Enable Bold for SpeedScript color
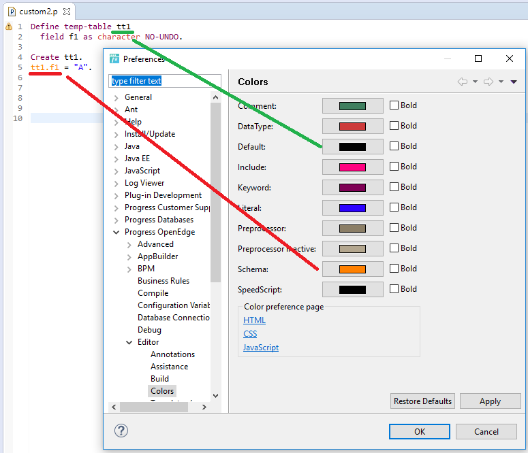Screen dimensions: 528x453 point(394,289)
